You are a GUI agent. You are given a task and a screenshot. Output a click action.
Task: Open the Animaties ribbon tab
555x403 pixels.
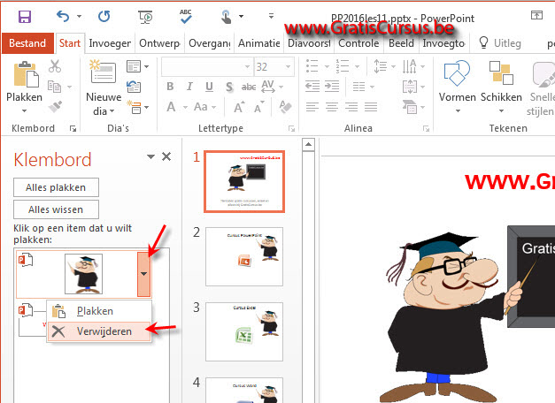point(258,43)
